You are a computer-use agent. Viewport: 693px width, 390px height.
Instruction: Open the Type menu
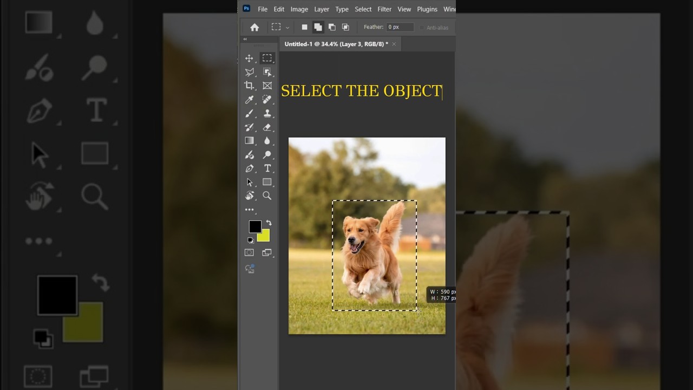(342, 9)
